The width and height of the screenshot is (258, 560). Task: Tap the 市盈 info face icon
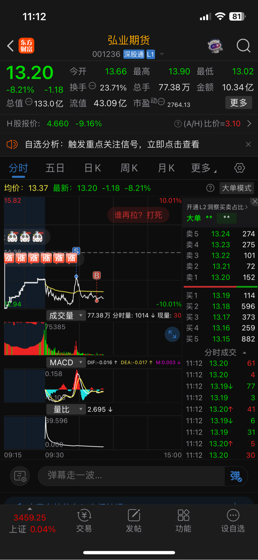click(161, 102)
